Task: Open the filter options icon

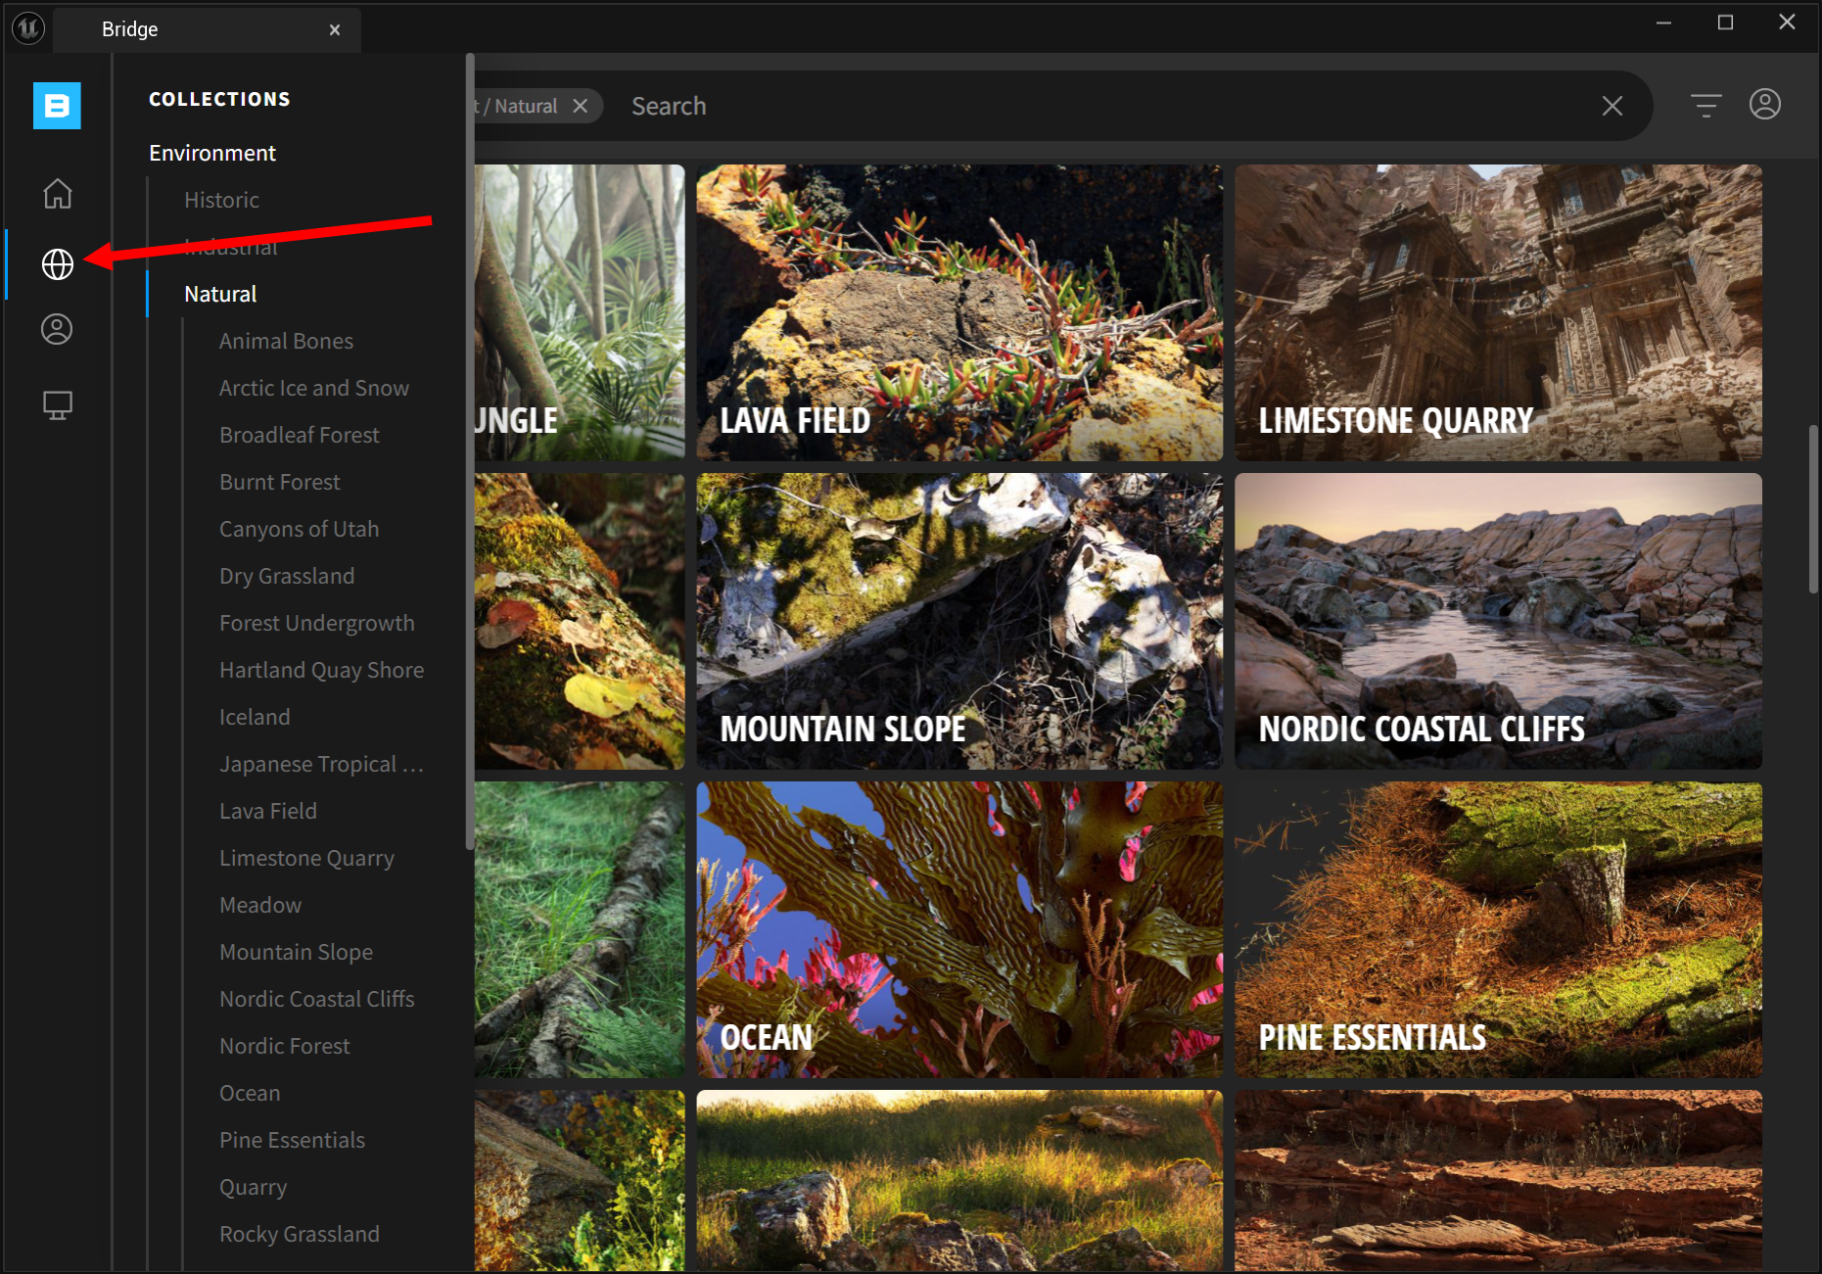Action: (x=1706, y=105)
